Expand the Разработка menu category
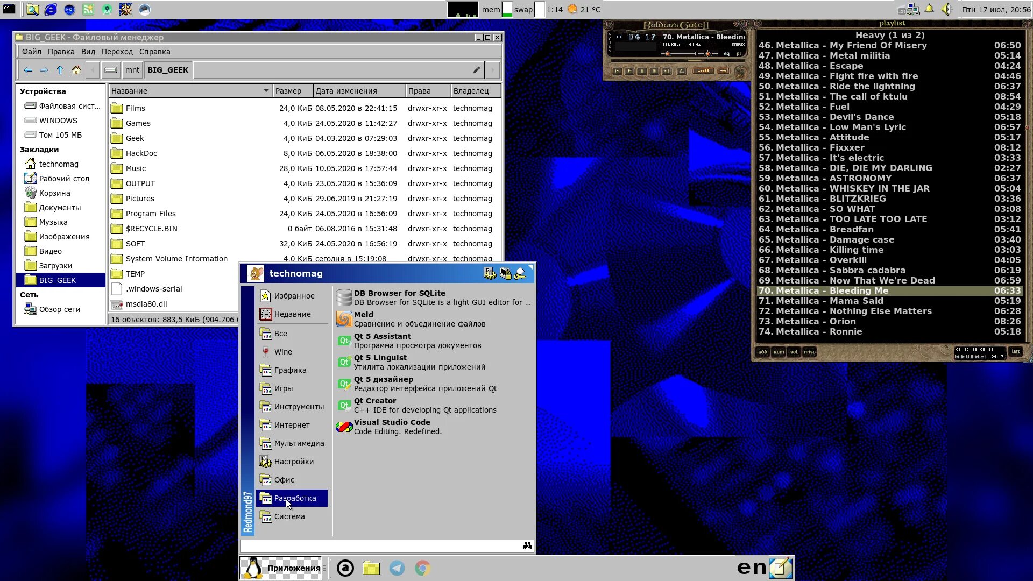Viewport: 1033px width, 581px height. point(295,497)
